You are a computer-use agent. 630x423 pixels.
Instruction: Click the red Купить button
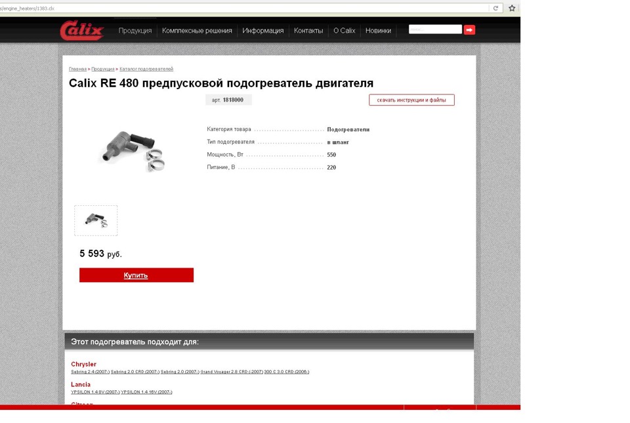136,275
